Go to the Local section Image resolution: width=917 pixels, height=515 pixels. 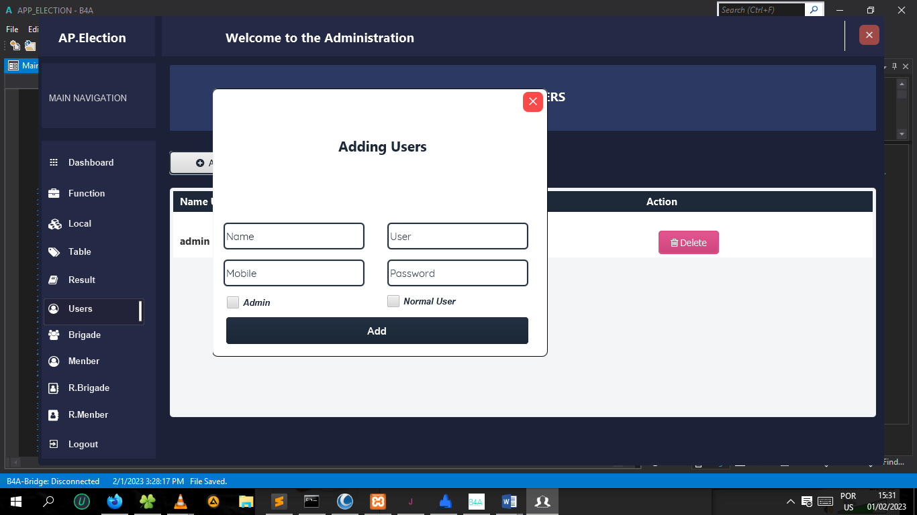coord(80,223)
